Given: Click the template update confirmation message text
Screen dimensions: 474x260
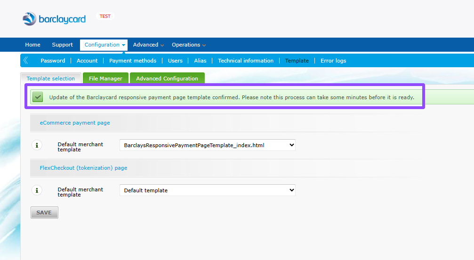Looking at the screenshot, I should tap(232, 97).
